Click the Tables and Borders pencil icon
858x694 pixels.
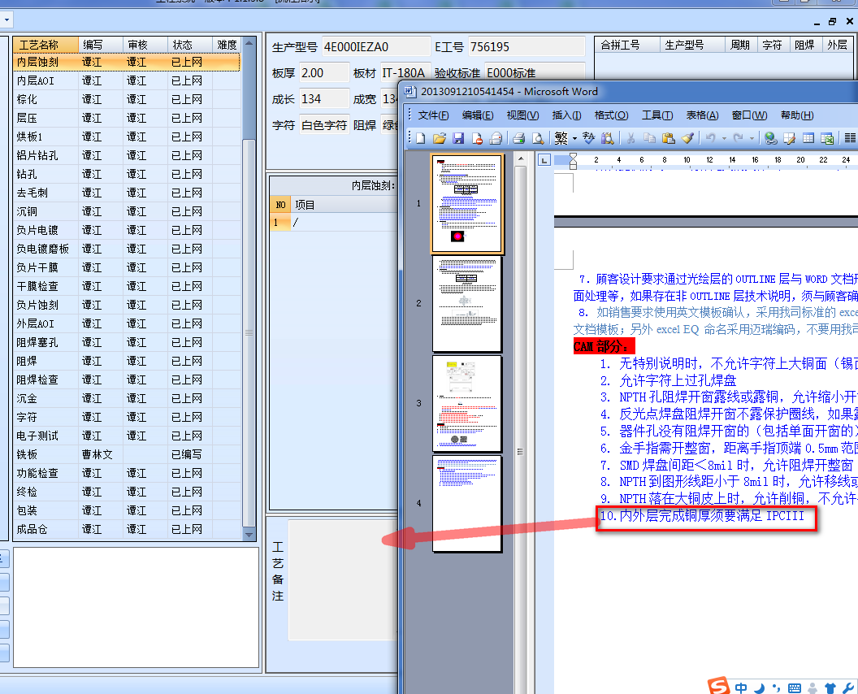click(789, 138)
